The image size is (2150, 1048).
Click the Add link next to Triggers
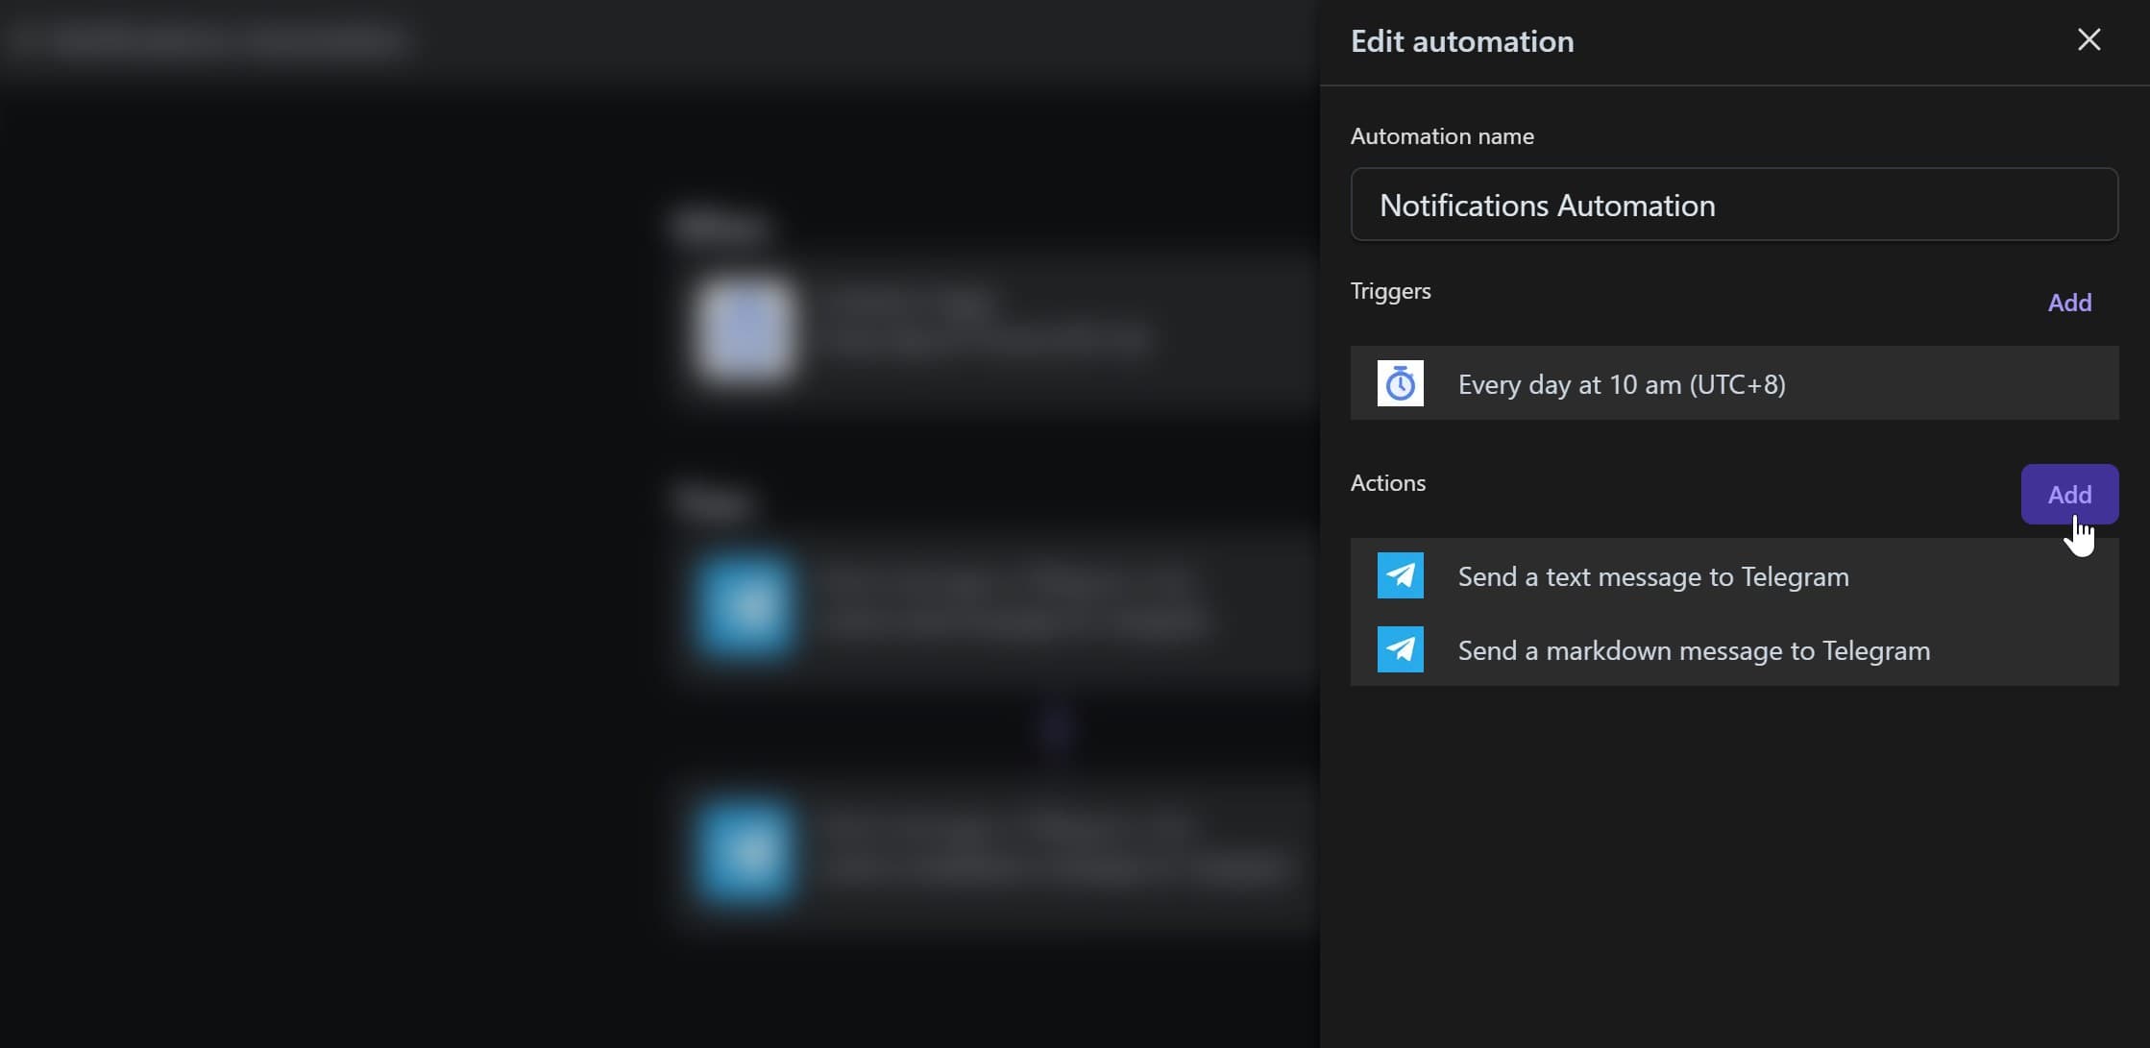2070,302
